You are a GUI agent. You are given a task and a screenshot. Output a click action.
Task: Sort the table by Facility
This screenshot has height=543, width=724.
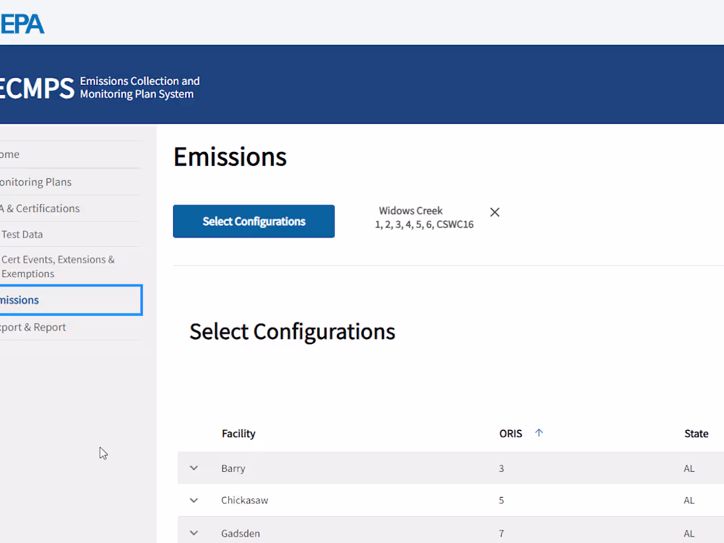238,433
